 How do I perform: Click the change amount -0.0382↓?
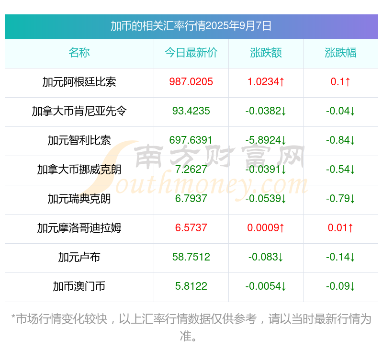(266, 111)
